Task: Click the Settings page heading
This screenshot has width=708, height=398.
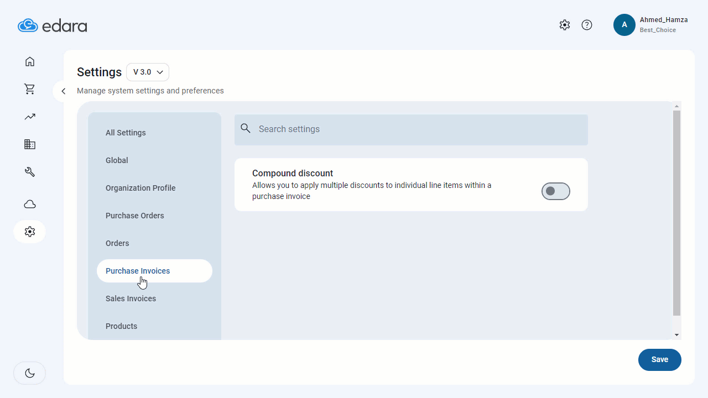Action: 99,72
